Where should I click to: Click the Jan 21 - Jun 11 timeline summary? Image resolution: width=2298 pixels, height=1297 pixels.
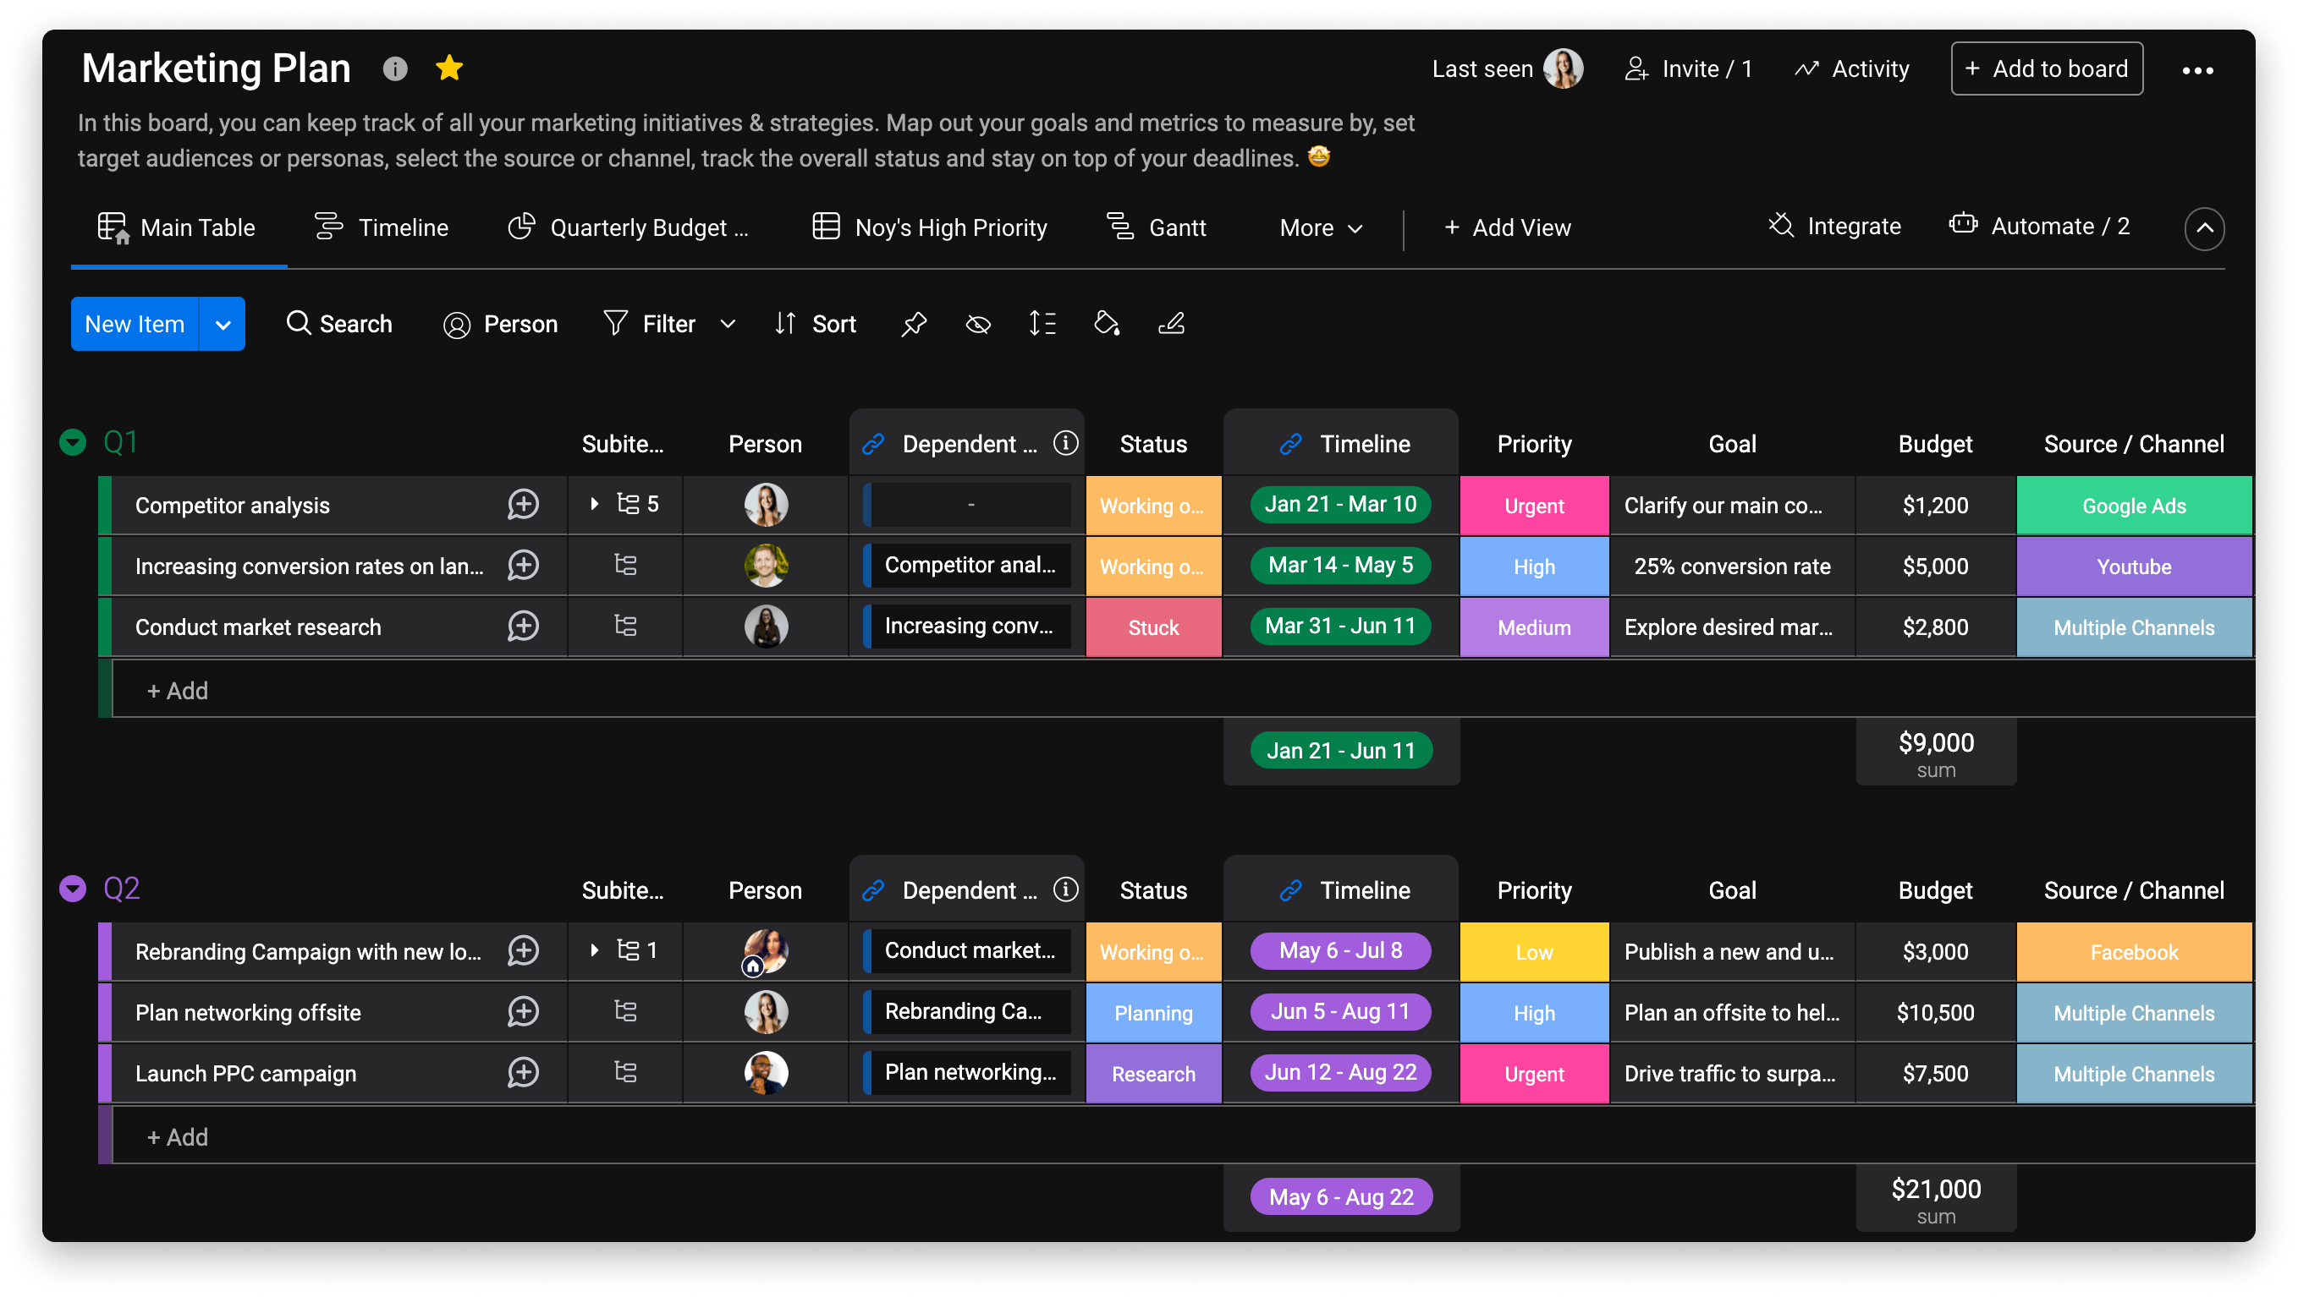1340,750
